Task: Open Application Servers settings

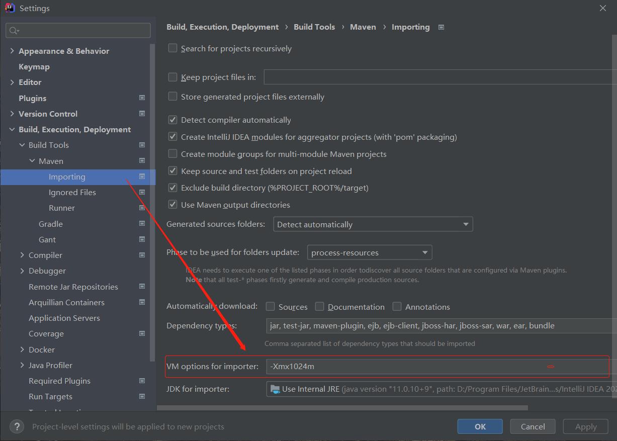Action: pyautogui.click(x=64, y=318)
